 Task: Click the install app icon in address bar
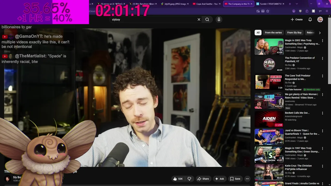pyautogui.click(x=263, y=11)
